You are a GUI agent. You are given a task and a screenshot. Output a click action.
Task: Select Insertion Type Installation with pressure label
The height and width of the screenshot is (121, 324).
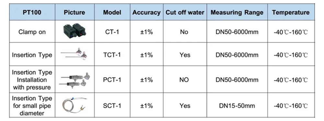[32, 80]
